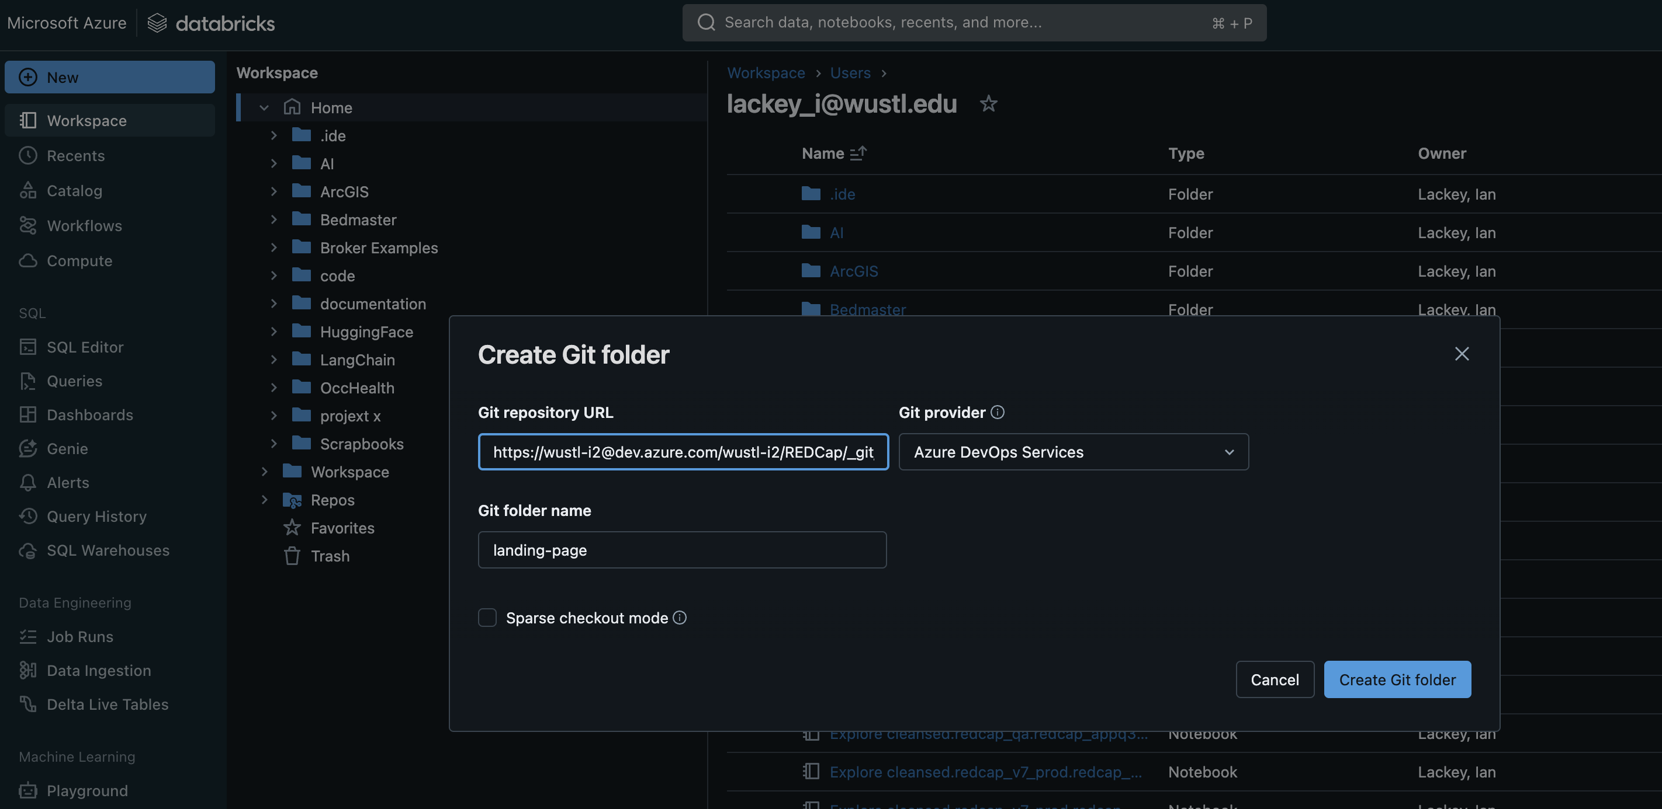Sort by Name column arrow icon

858,154
